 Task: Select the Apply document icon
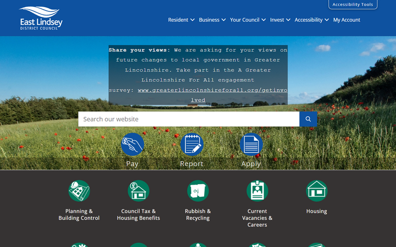[251, 145]
